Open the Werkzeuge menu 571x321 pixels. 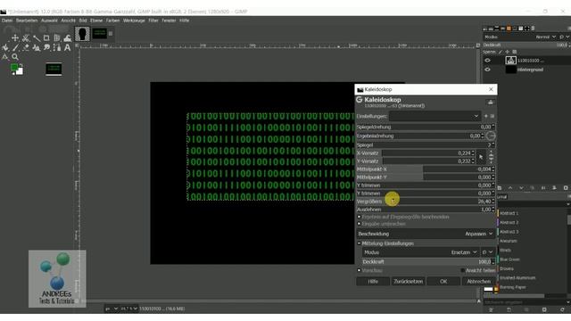click(x=134, y=21)
